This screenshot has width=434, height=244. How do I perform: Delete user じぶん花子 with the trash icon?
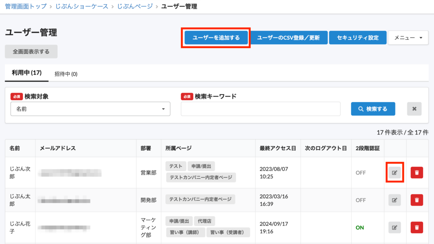[417, 227]
